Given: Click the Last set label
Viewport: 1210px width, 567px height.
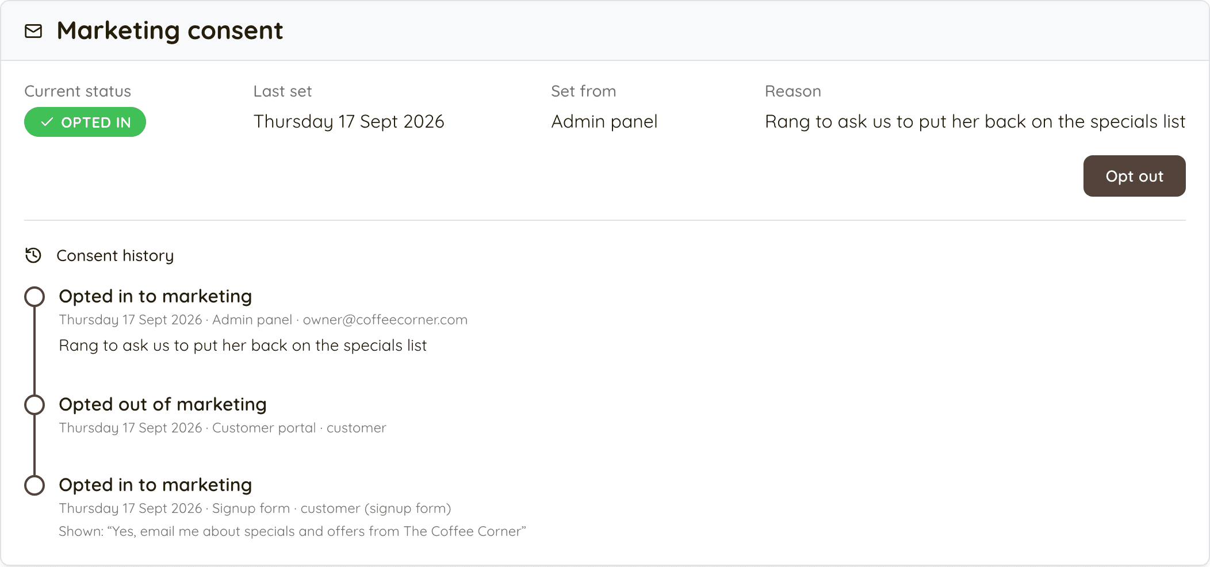Looking at the screenshot, I should click(x=282, y=91).
